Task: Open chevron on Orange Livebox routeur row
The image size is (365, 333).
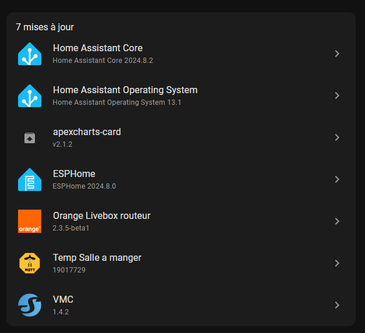Action: (337, 221)
